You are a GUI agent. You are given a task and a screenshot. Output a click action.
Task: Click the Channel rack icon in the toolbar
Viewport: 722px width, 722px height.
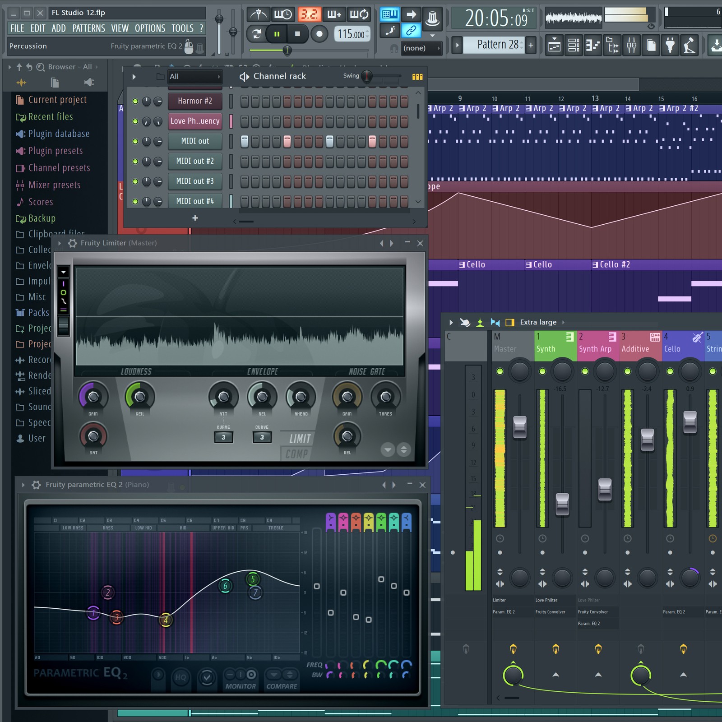pyautogui.click(x=573, y=45)
